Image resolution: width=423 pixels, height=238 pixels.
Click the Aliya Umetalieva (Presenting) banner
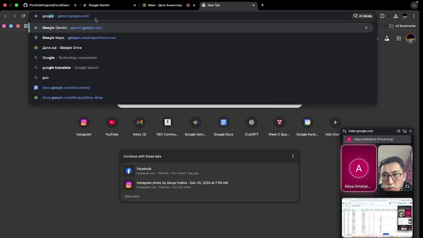[377, 139]
